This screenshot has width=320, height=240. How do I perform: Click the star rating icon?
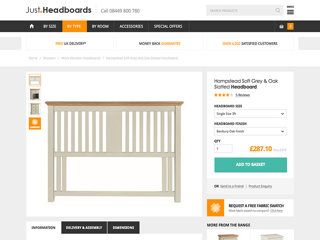(x=222, y=95)
